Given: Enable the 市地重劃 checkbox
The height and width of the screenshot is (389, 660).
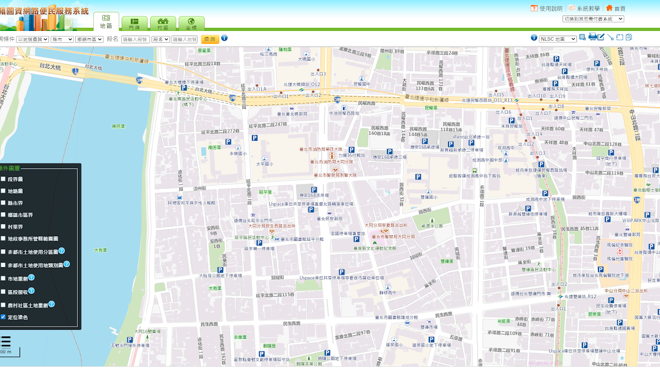Looking at the screenshot, I should 3,279.
